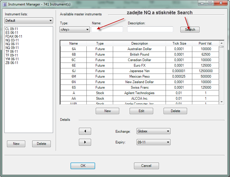
Task: Select the 6B row name cell
Action: coord(74,54)
